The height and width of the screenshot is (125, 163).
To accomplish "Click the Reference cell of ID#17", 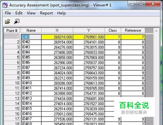I will [133, 119].
